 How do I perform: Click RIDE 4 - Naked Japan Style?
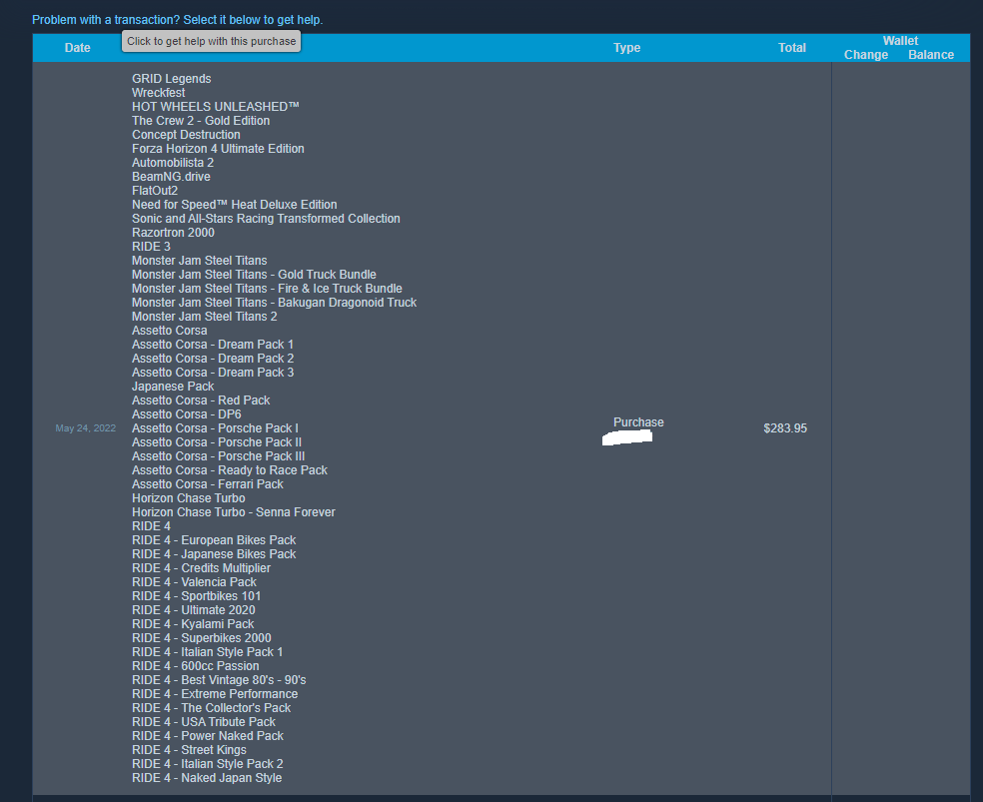point(207,778)
